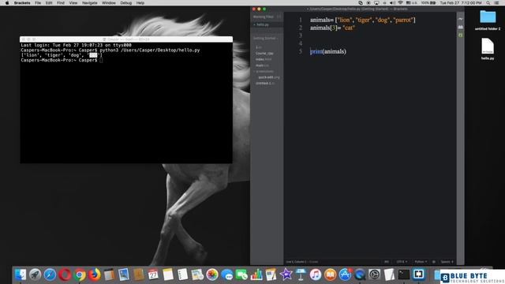Image resolution: width=505 pixels, height=284 pixels.
Task: Open Notes from the Dock
Action: 168,275
